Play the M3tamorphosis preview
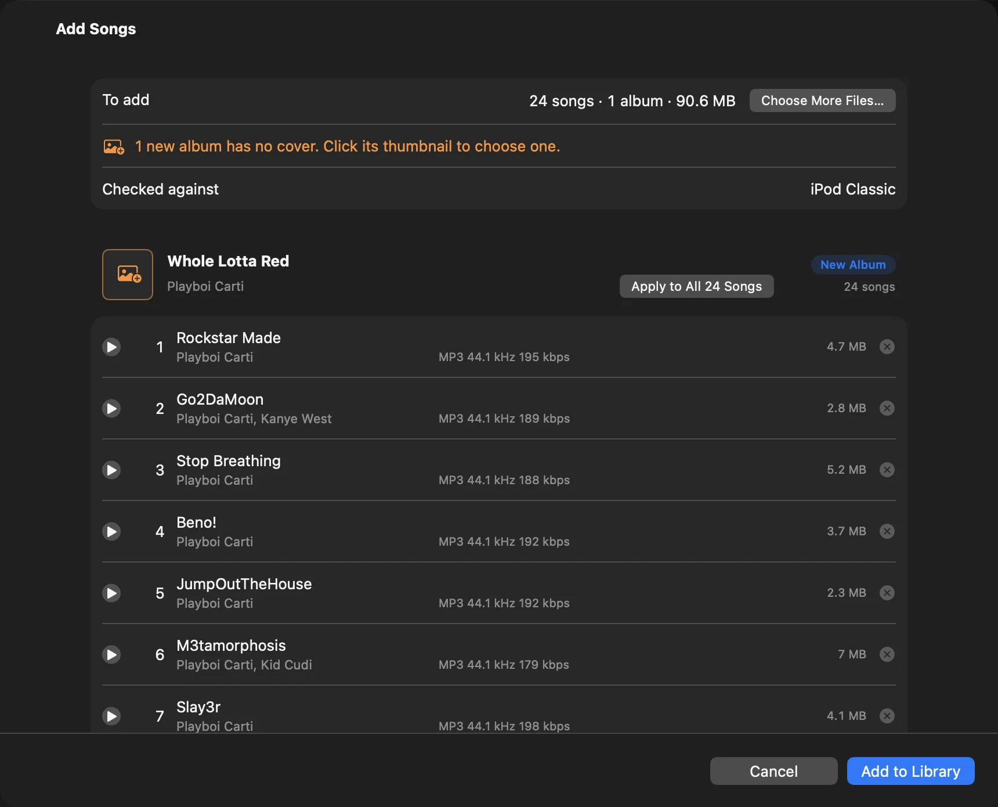The width and height of the screenshot is (998, 807). (x=111, y=655)
